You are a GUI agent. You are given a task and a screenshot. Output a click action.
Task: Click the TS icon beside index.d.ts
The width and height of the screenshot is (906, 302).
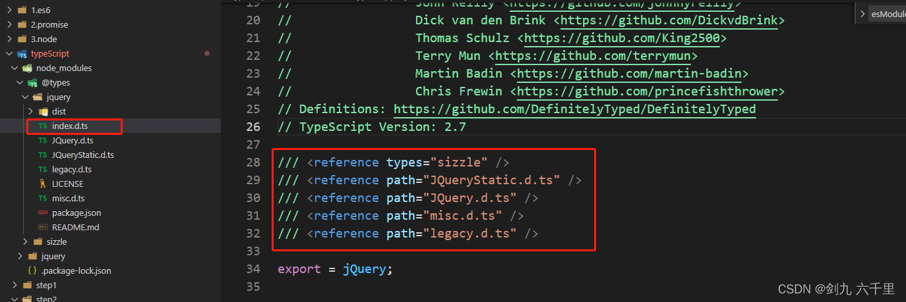[43, 126]
